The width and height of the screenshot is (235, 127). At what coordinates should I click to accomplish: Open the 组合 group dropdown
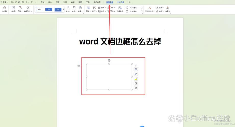(102, 11)
